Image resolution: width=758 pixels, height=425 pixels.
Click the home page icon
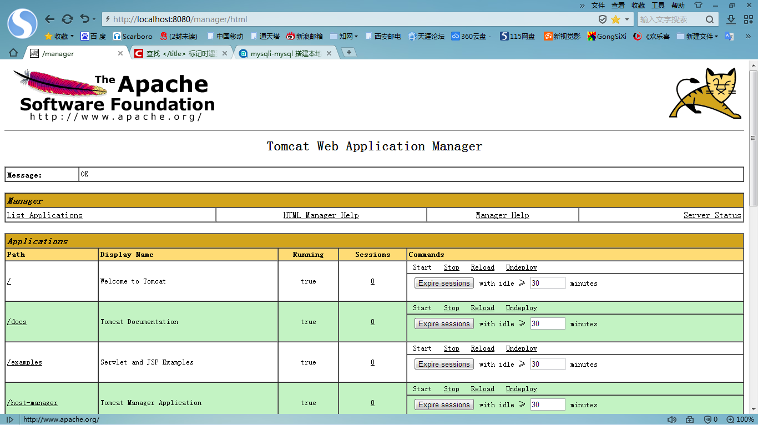pos(13,53)
